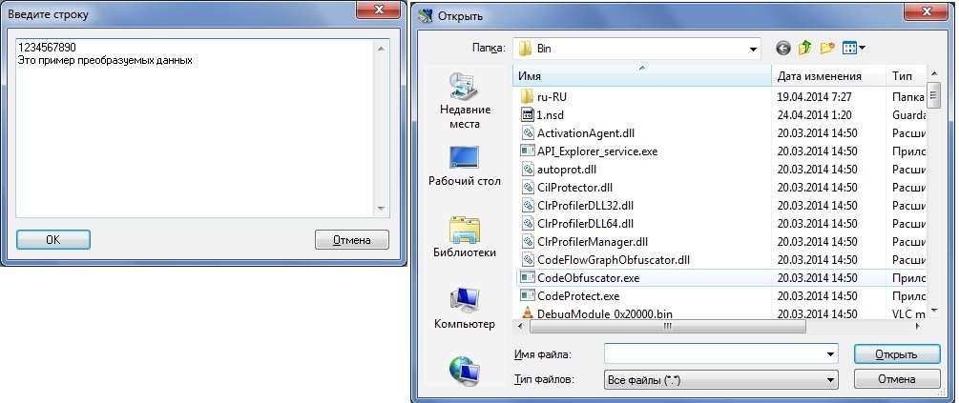The image size is (959, 403).
Task: Expand the Имя файла dropdown arrow
Action: (x=830, y=353)
